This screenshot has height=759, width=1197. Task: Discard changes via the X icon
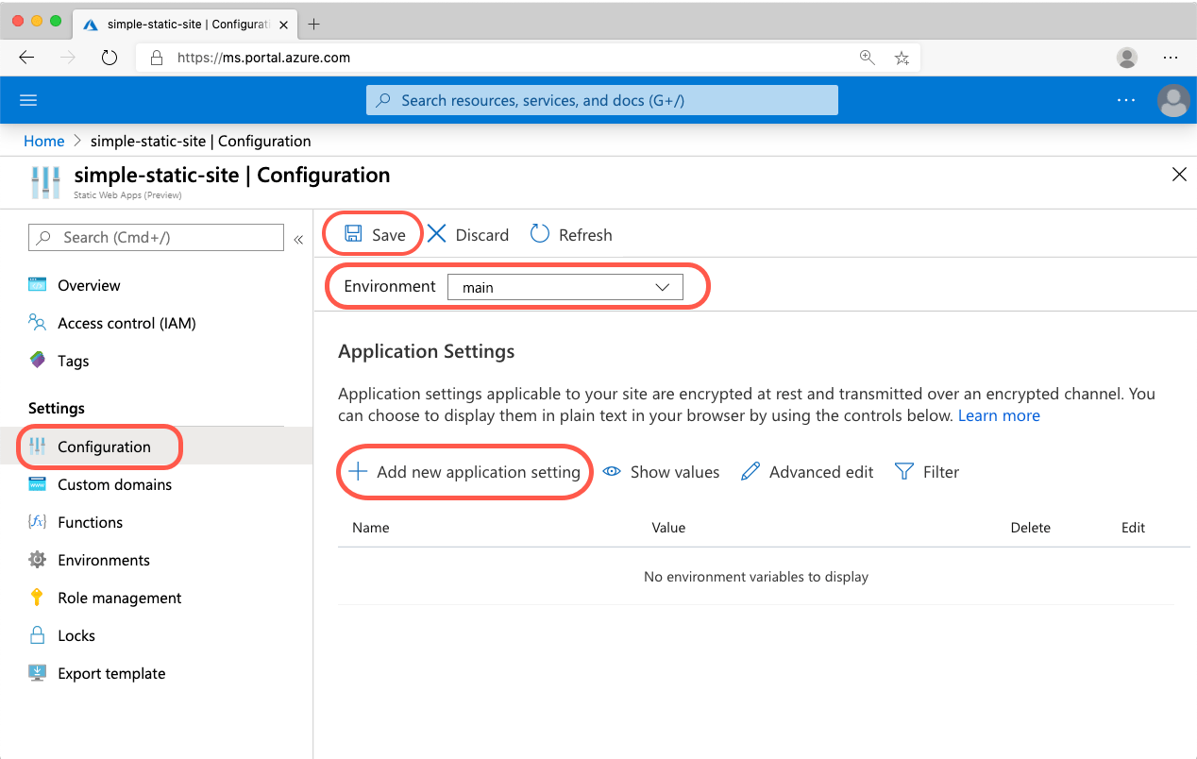(436, 234)
